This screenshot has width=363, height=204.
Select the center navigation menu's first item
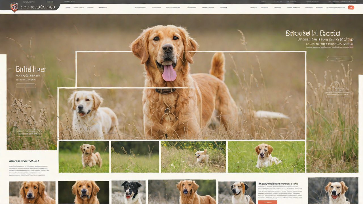tap(140, 7)
